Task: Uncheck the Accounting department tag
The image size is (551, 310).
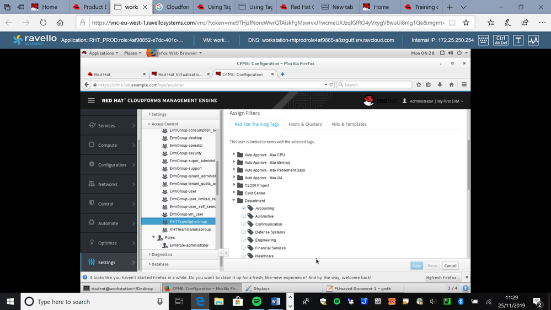Action: click(x=244, y=209)
